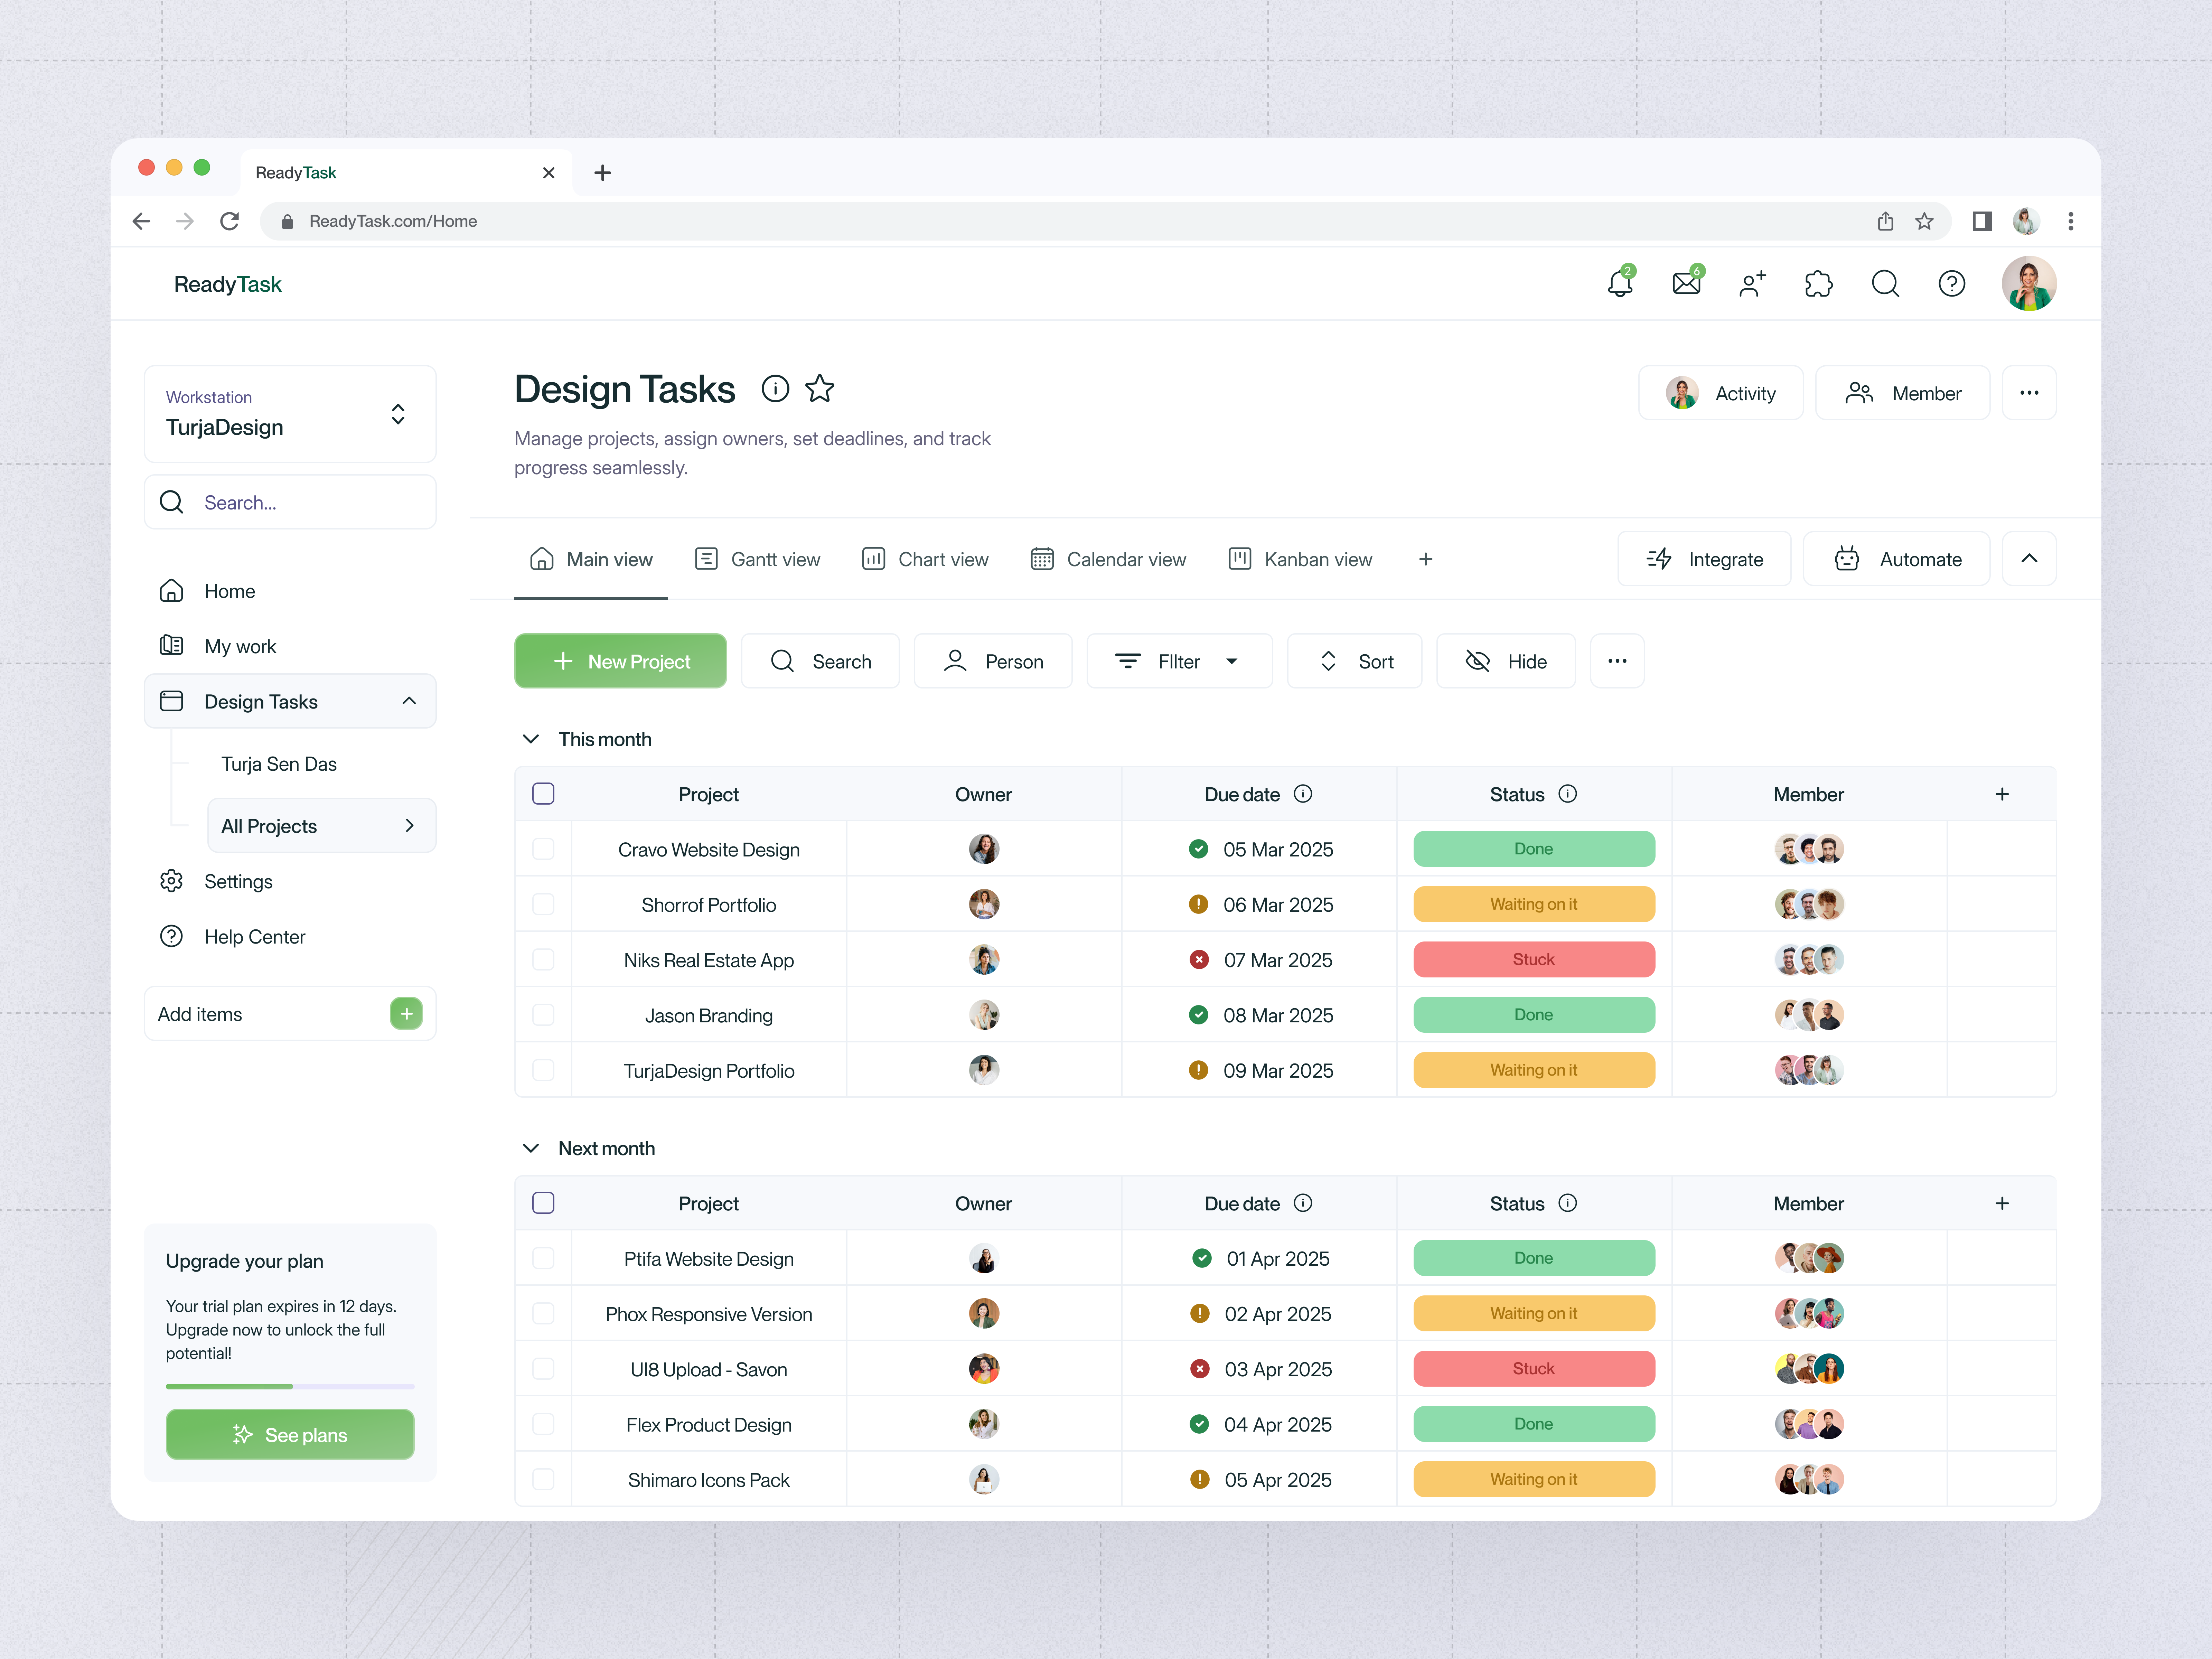Viewport: 2212px width, 1659px height.
Task: Open the integrations puzzle icon in the top bar
Action: click(x=1819, y=284)
